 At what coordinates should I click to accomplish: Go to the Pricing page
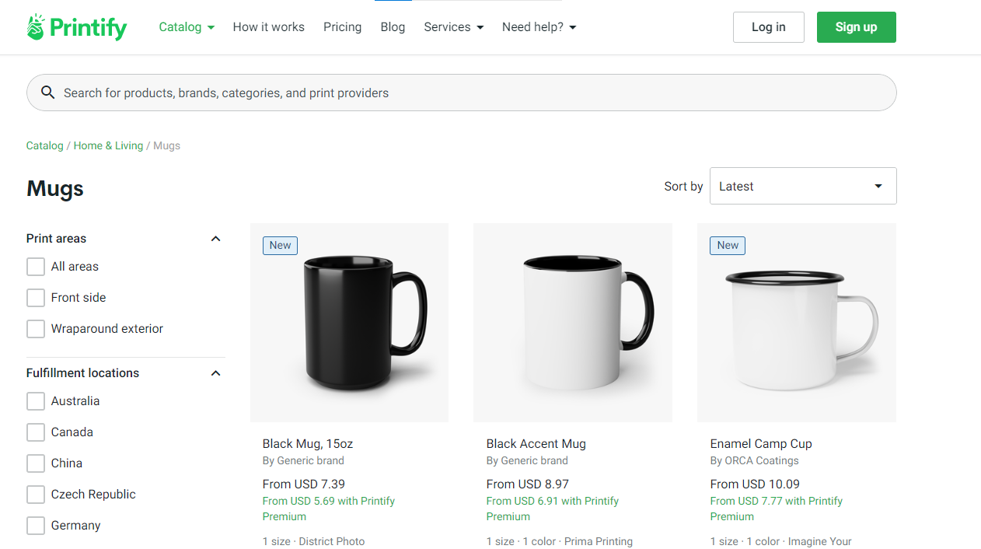click(343, 27)
